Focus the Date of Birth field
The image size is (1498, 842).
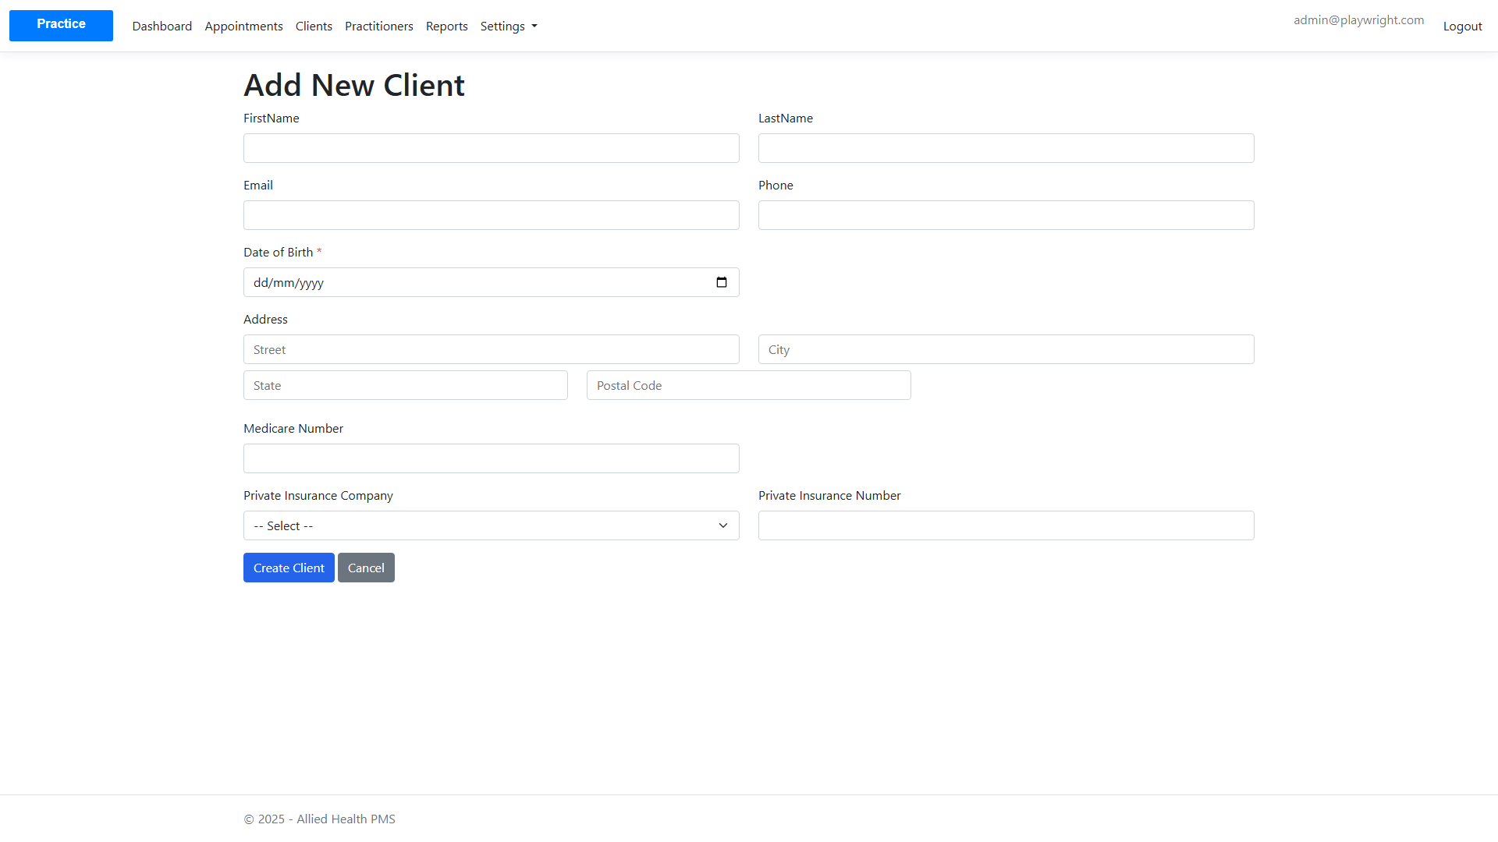(x=492, y=282)
